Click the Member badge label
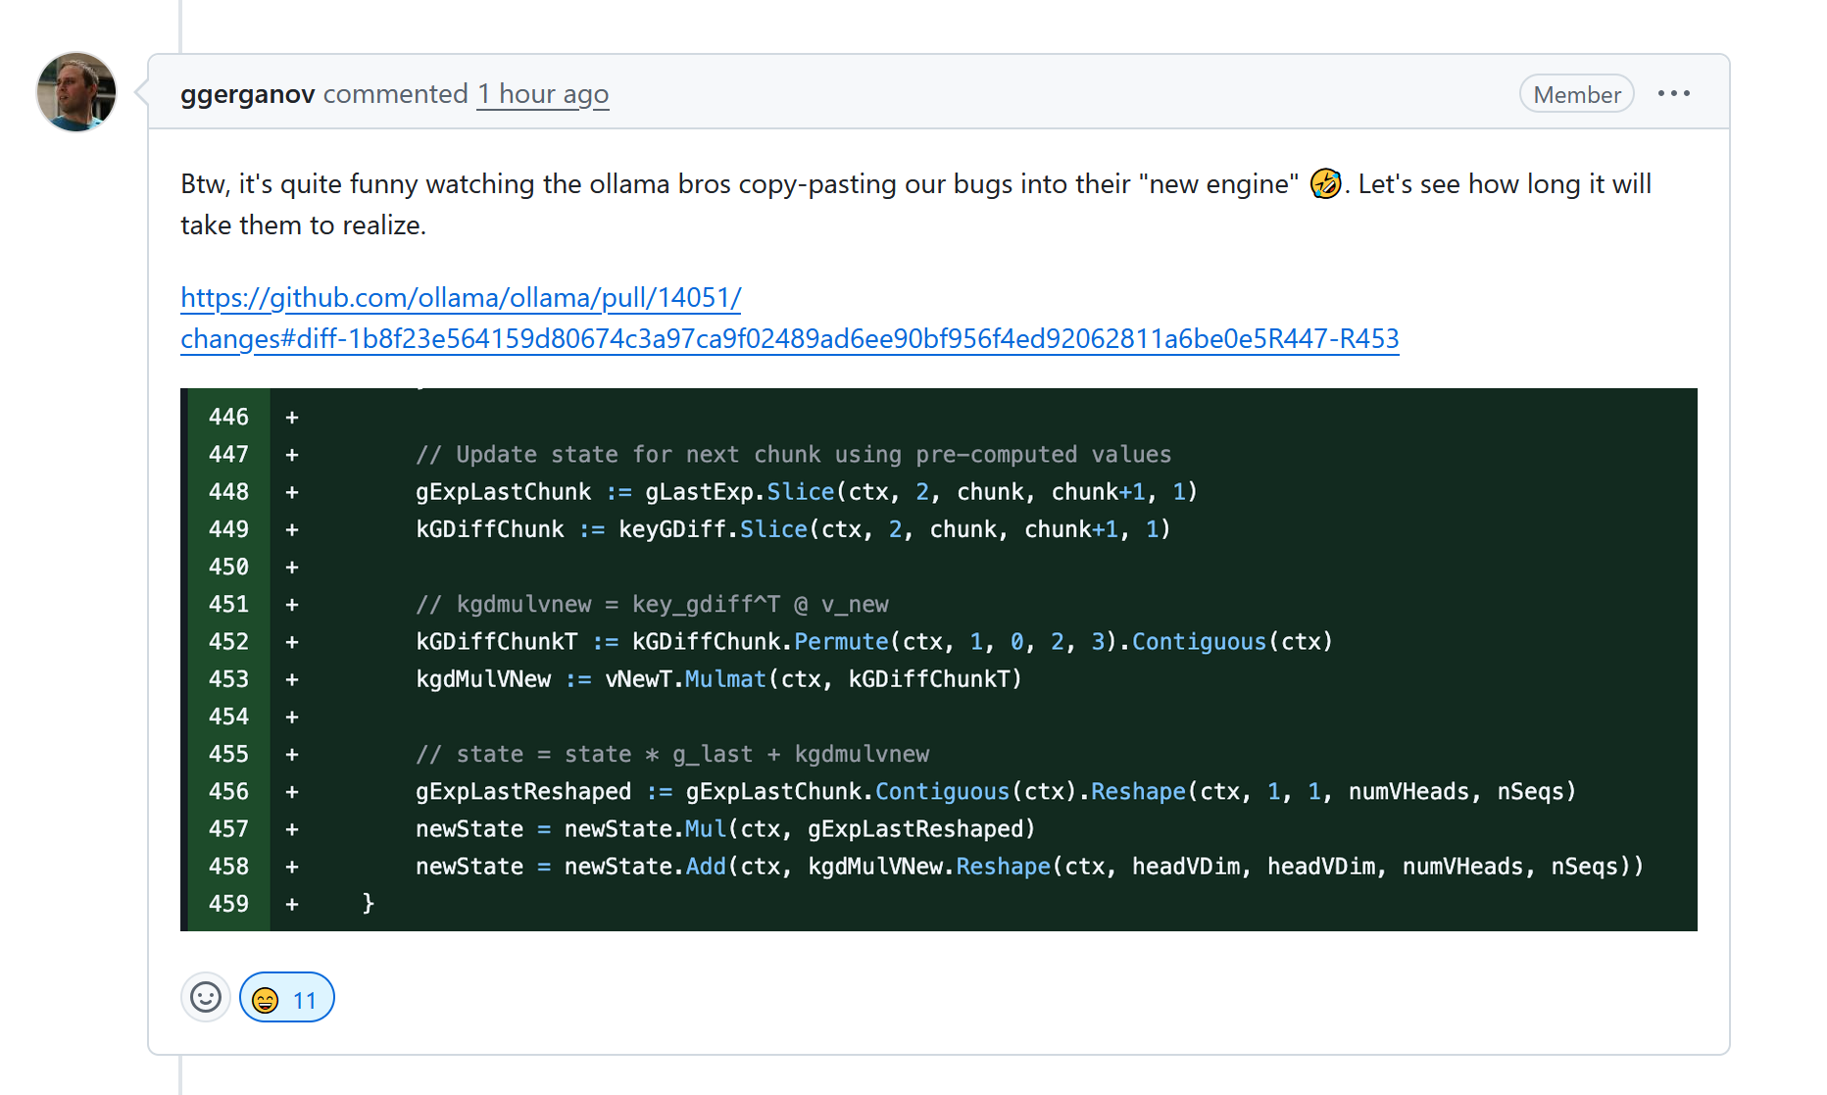The height and width of the screenshot is (1095, 1827). click(x=1576, y=94)
